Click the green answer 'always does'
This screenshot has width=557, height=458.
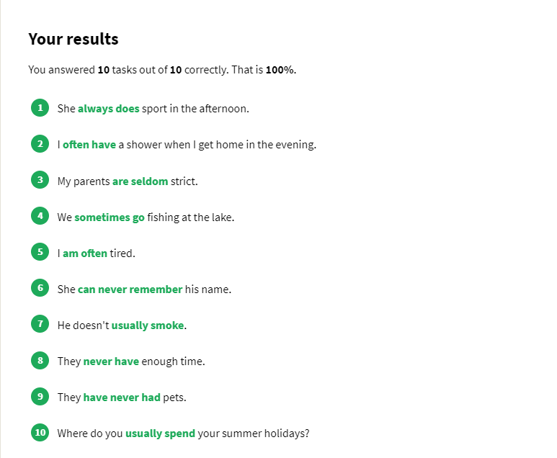(108, 109)
